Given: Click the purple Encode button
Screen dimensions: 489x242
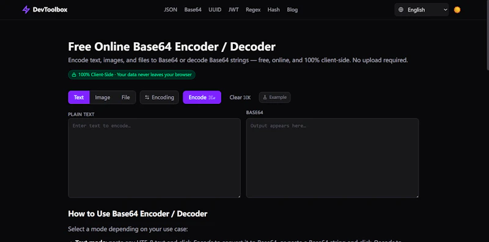Looking at the screenshot, I should pos(202,97).
